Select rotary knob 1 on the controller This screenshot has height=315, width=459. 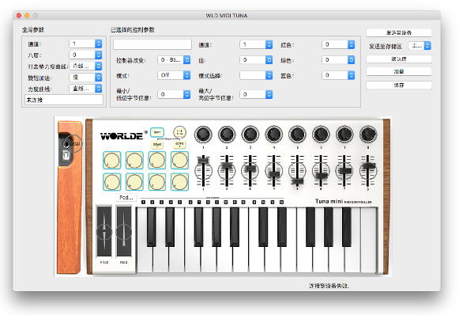coord(203,135)
